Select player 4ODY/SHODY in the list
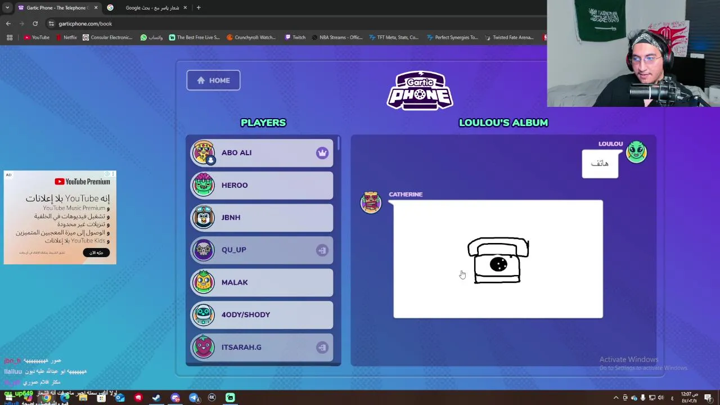720x405 pixels. 262,315
